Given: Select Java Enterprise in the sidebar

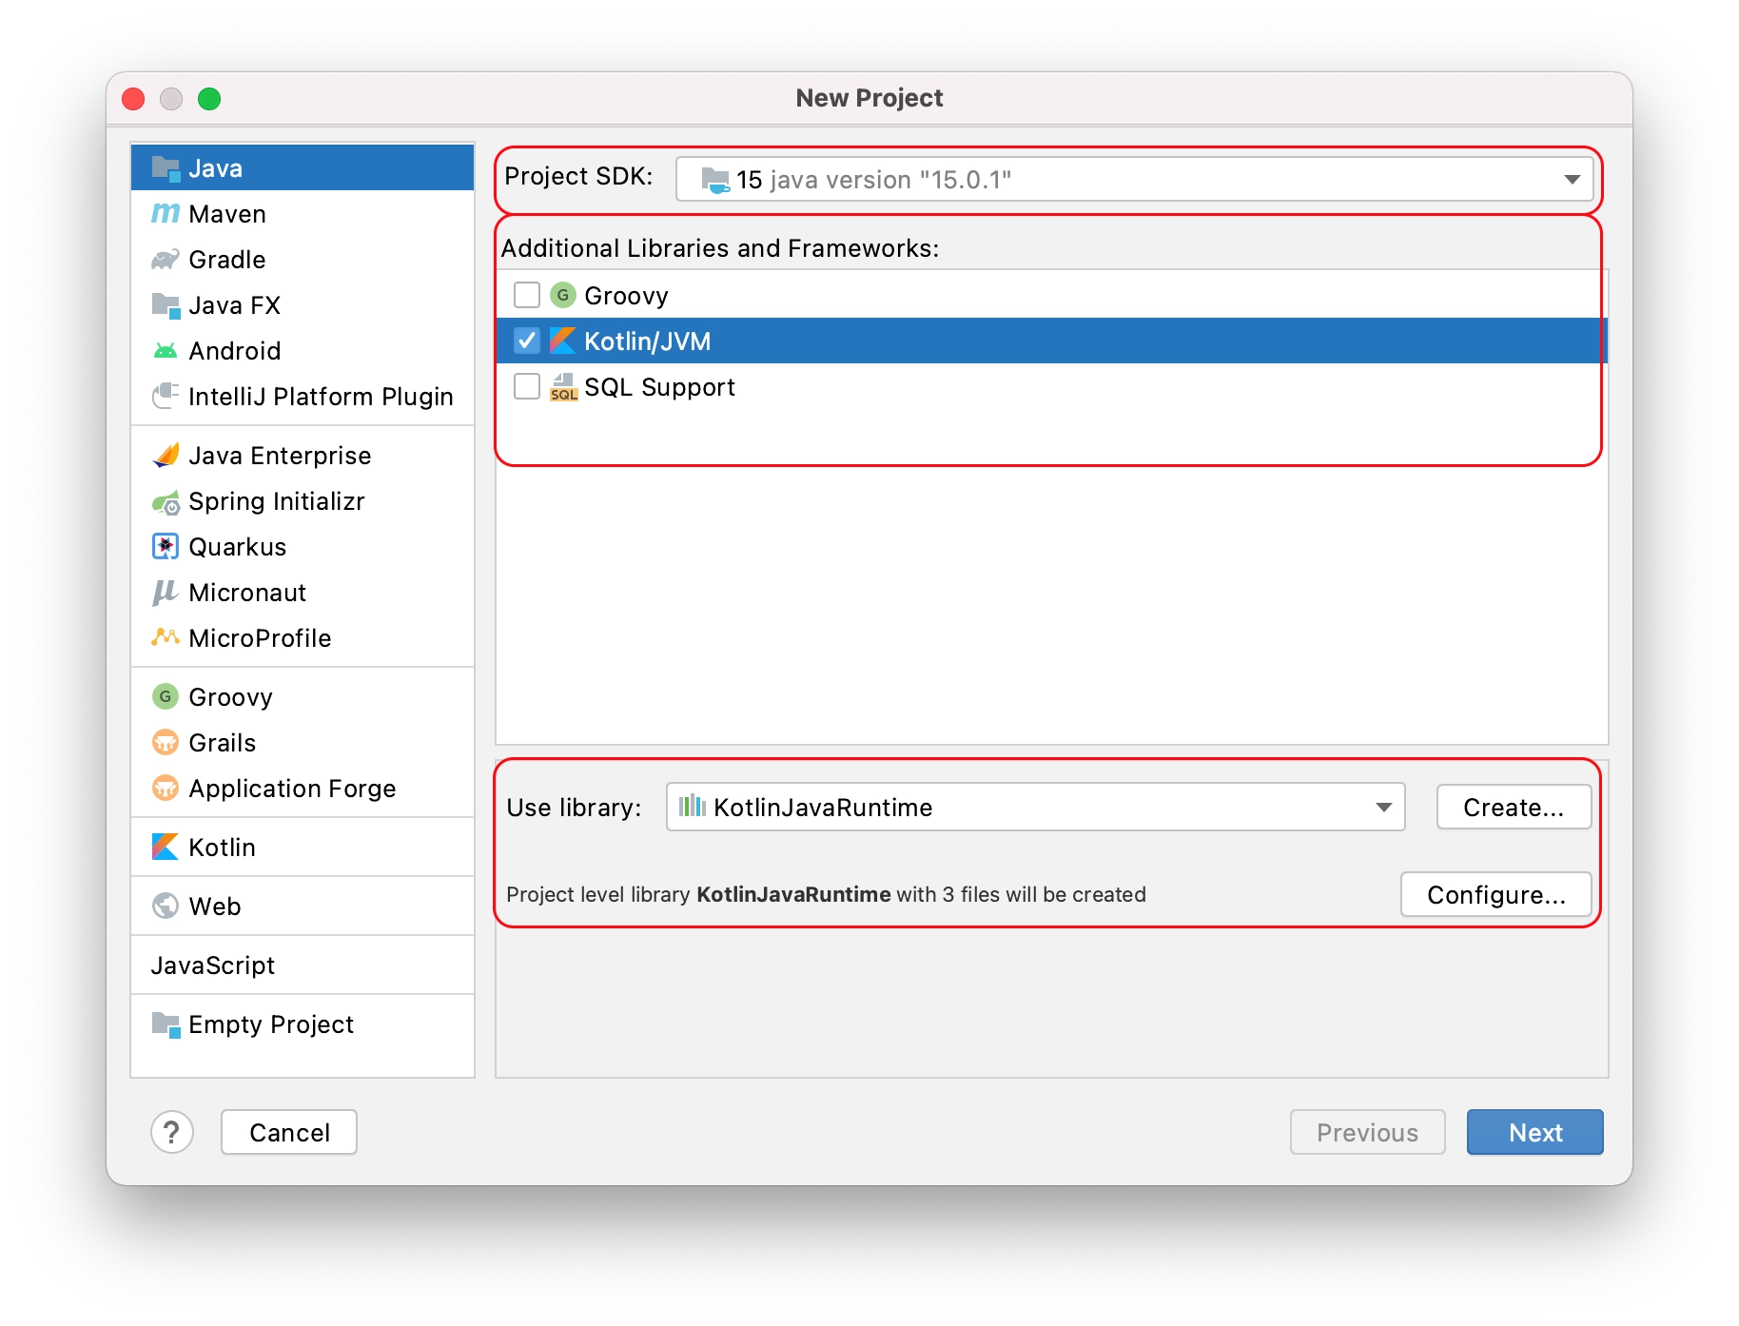Looking at the screenshot, I should tap(303, 456).
